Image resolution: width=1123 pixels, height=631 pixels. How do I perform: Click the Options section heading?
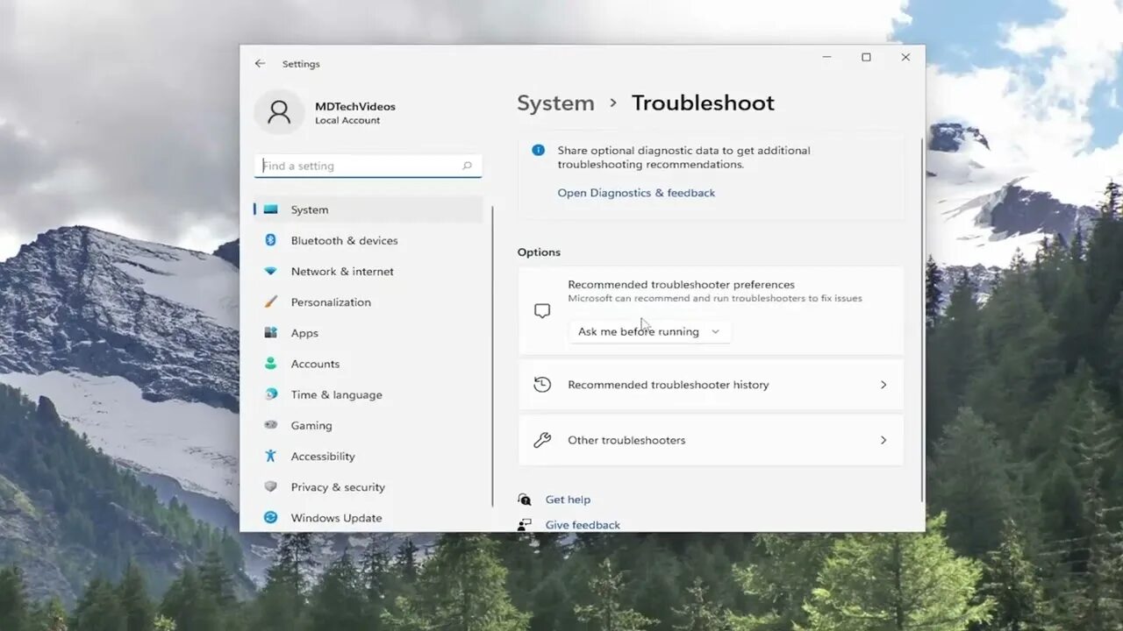pos(539,252)
